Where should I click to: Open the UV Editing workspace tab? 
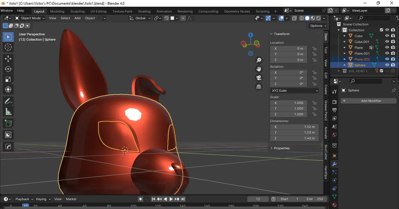coord(99,11)
